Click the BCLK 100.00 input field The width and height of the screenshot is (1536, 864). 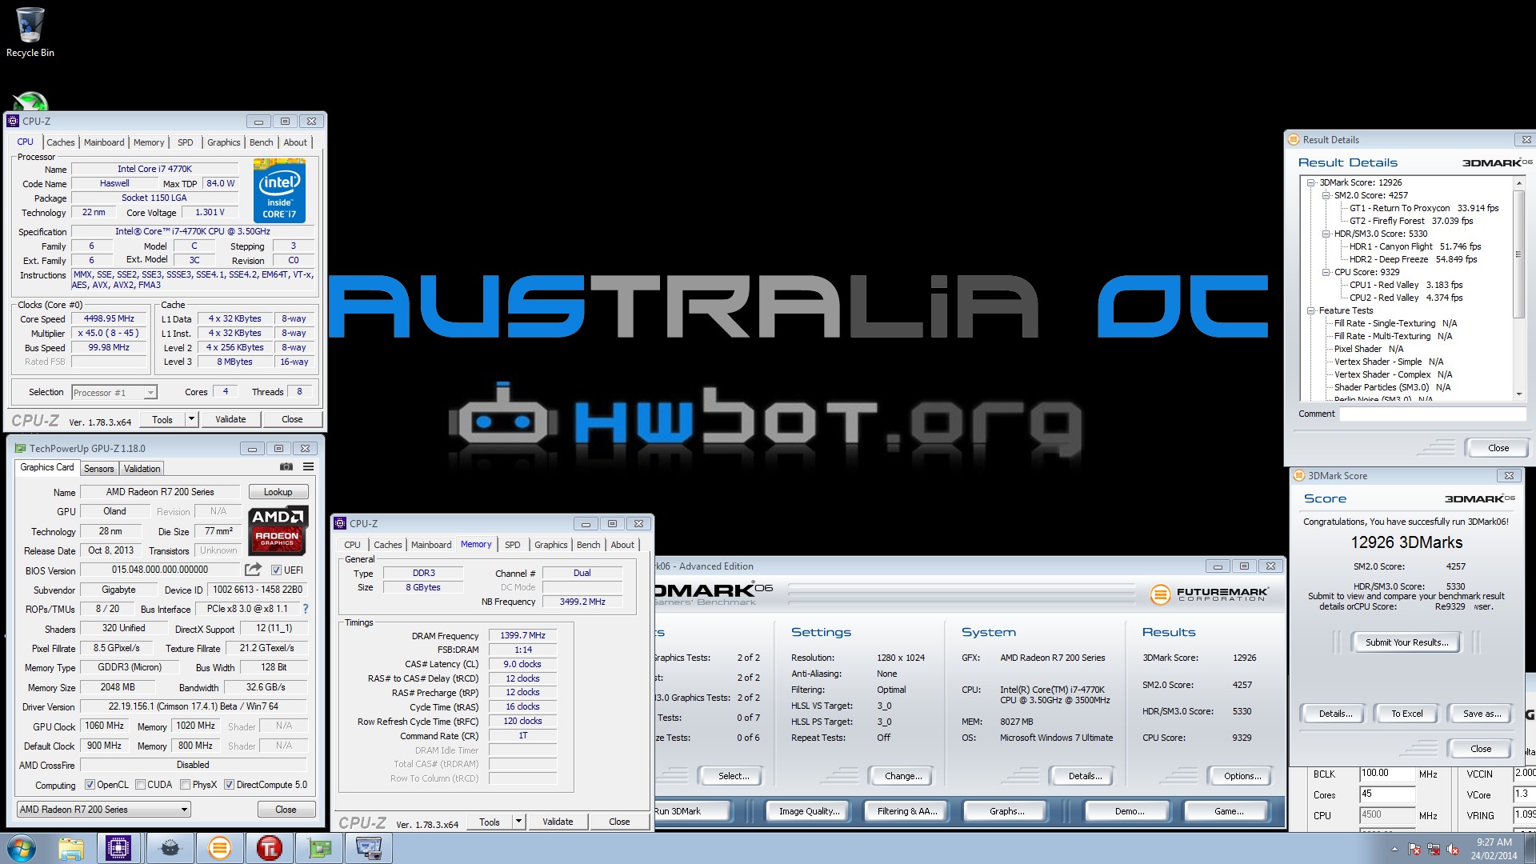[1387, 774]
